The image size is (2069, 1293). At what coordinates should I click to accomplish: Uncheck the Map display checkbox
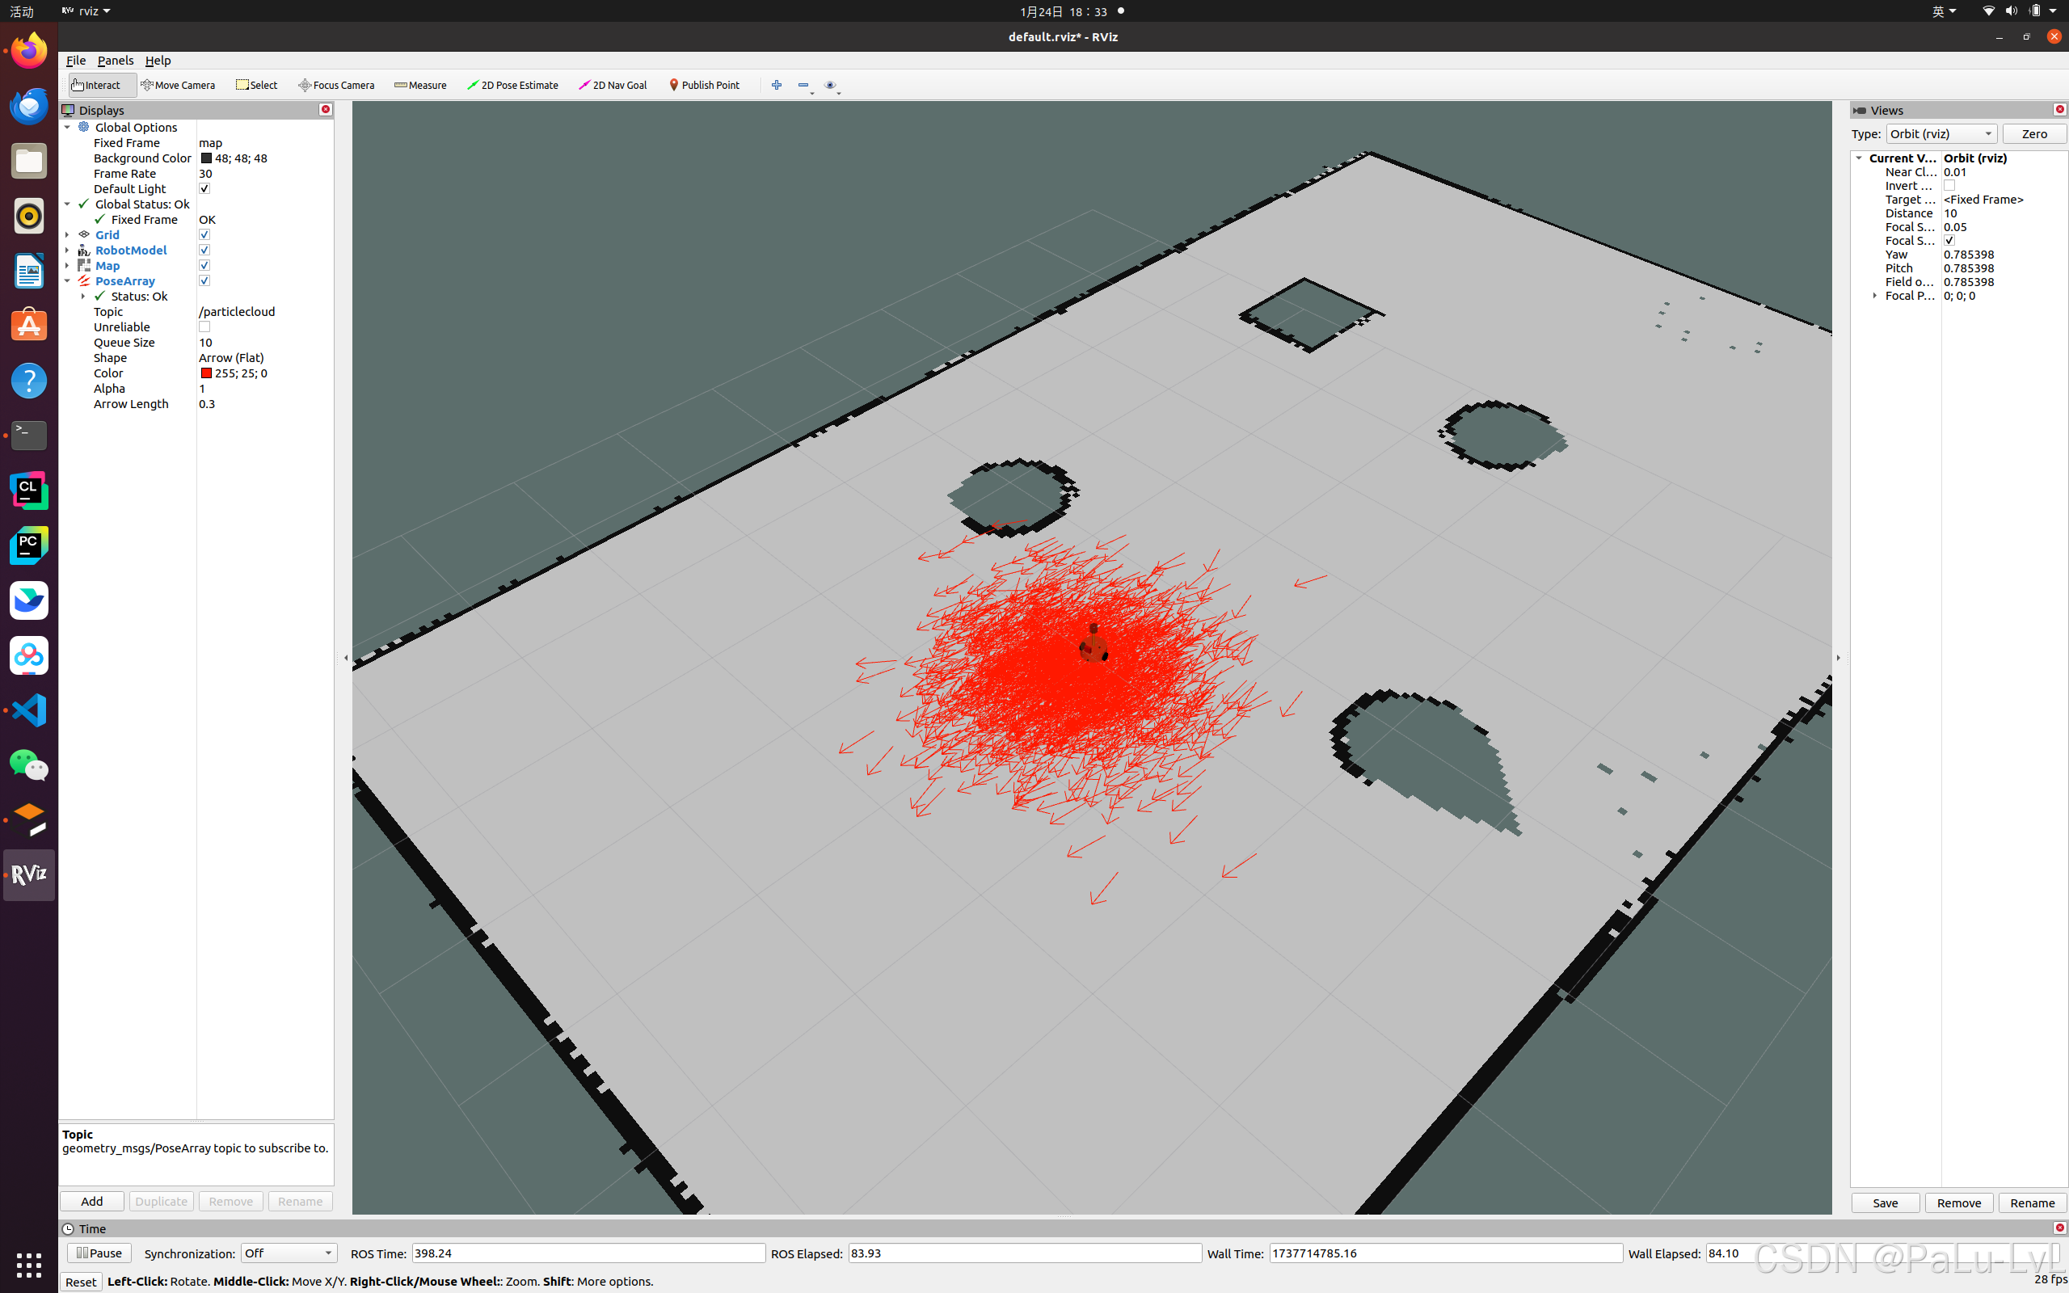click(x=204, y=265)
